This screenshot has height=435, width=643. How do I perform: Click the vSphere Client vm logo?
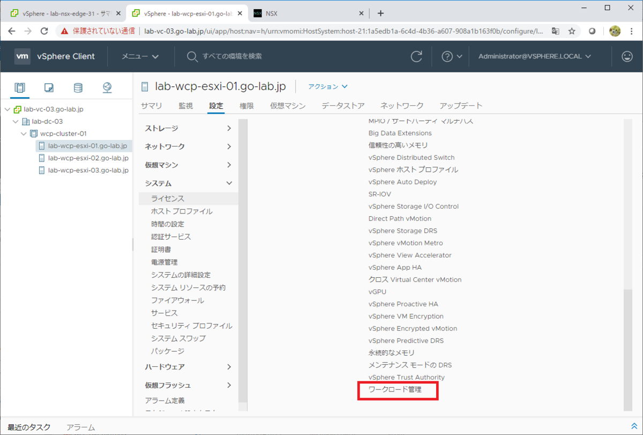click(x=23, y=56)
